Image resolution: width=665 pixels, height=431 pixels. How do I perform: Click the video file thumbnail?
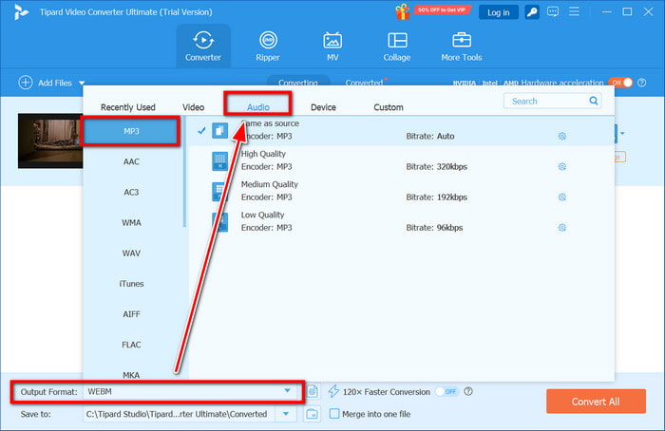click(x=50, y=141)
